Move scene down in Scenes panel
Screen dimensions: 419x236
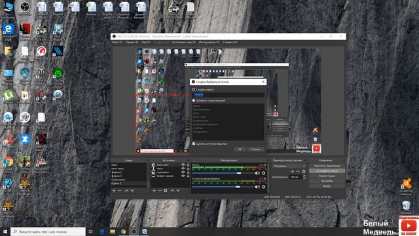[132, 191]
